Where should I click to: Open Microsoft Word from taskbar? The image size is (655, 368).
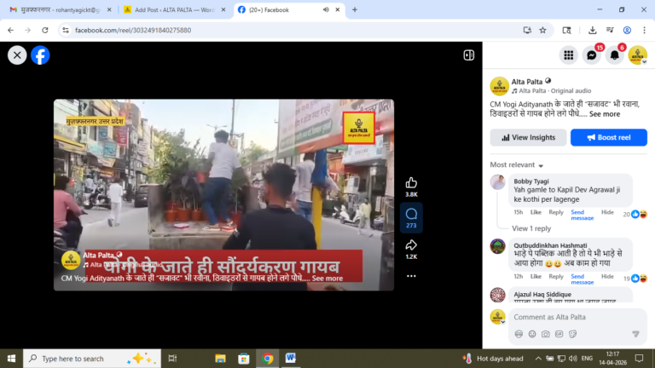click(x=290, y=359)
